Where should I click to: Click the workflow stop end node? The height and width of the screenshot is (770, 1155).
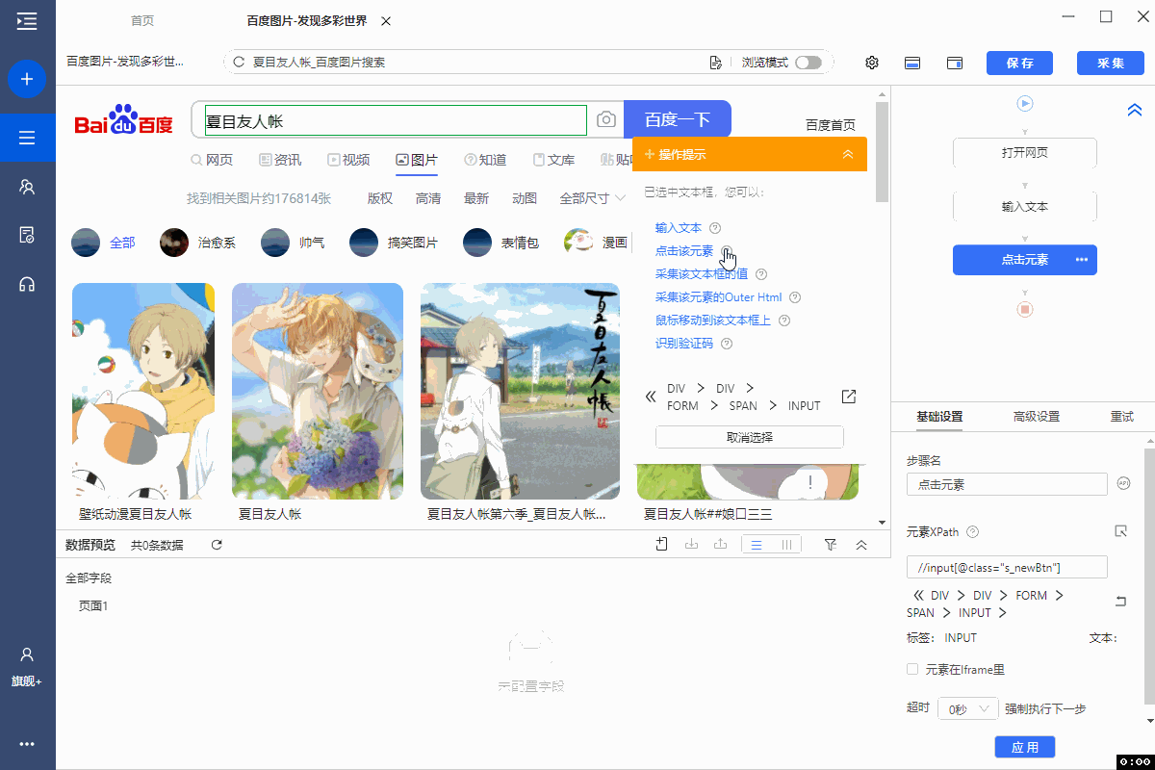(x=1025, y=309)
